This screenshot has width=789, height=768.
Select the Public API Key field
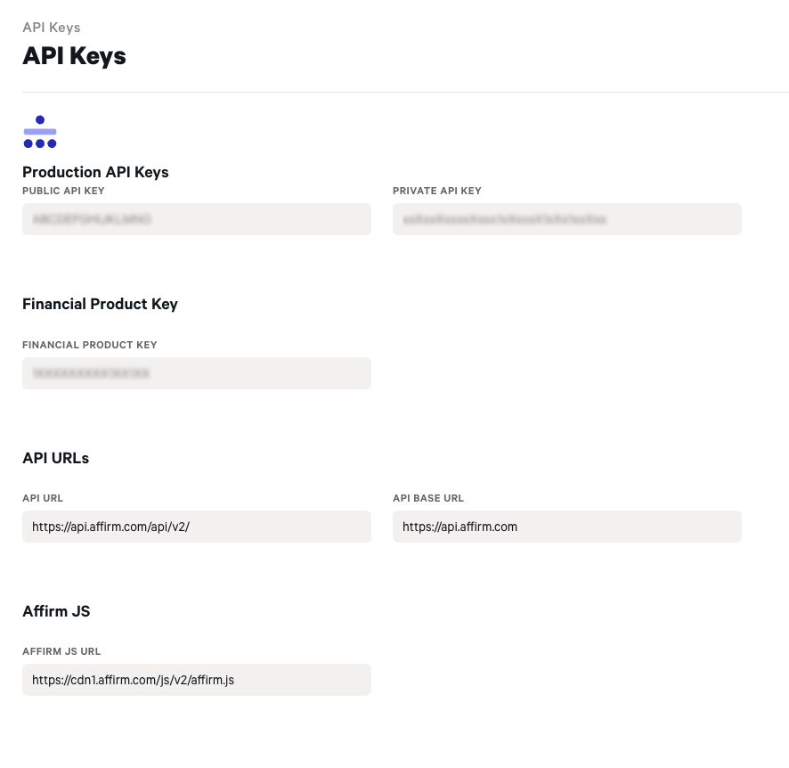pyautogui.click(x=197, y=219)
